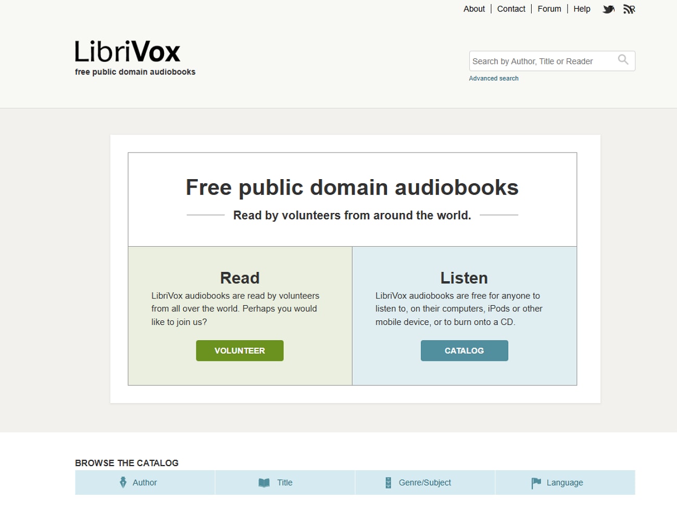
Task: Click the 'Listen' section heading
Action: click(465, 278)
